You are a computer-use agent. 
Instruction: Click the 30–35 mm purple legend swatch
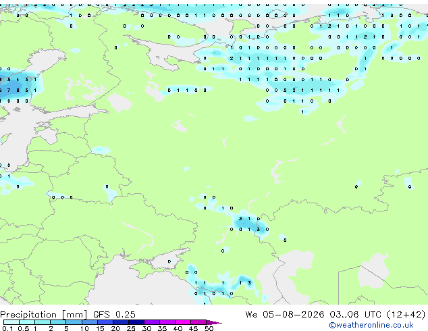coord(151,322)
